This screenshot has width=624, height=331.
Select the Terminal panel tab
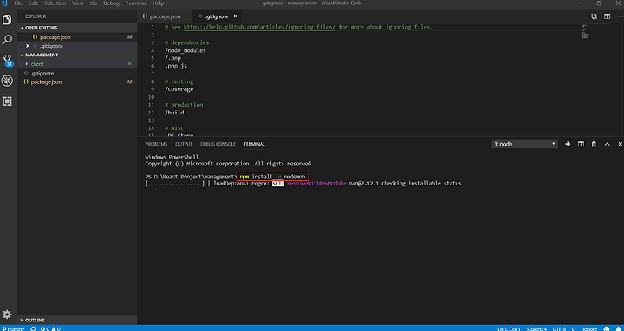(254, 144)
